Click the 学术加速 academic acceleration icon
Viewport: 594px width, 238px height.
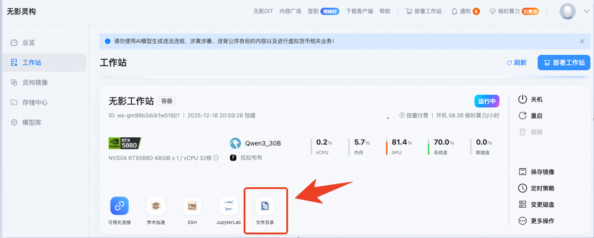click(156, 206)
